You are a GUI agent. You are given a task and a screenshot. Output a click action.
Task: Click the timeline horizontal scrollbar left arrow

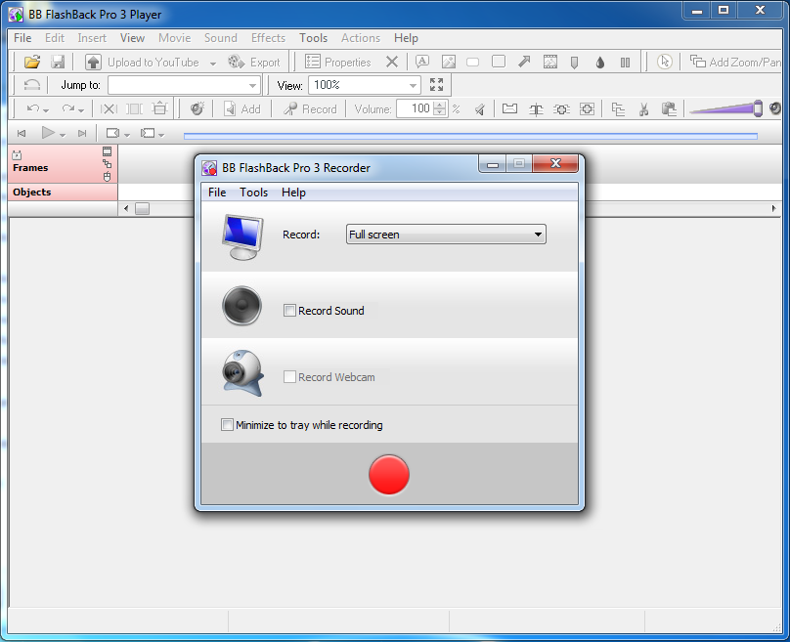(x=126, y=208)
